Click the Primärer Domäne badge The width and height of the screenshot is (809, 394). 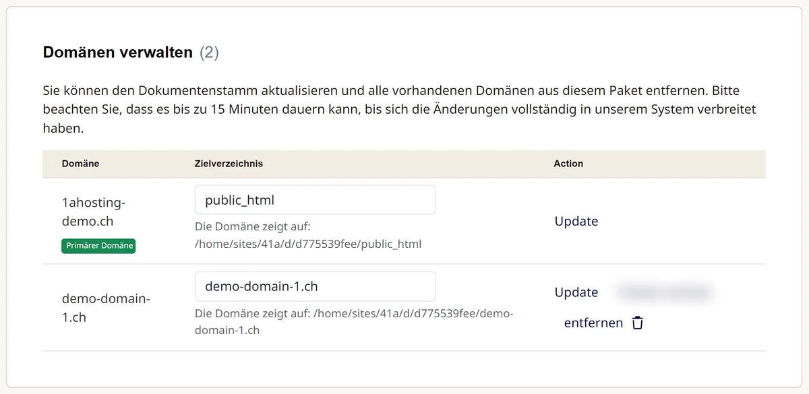click(x=98, y=246)
